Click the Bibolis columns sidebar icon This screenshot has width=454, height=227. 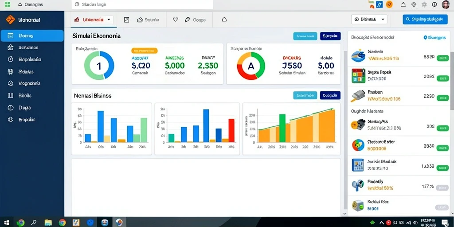[11, 95]
